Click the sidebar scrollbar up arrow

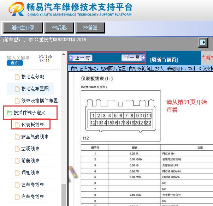pos(64,54)
